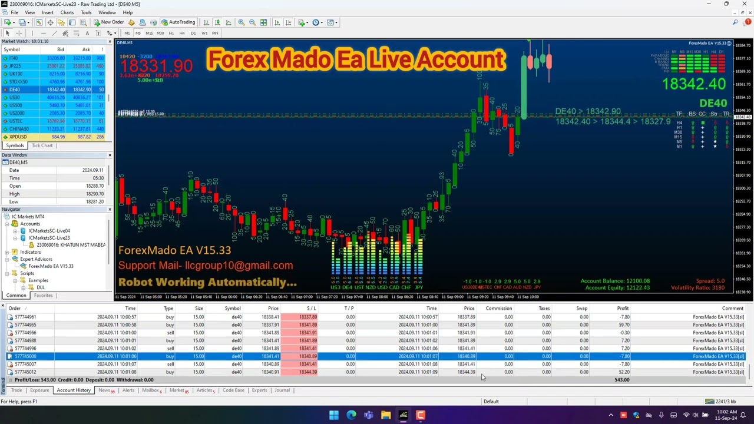Select the DE40 row in Market Watch
Image resolution: width=754 pixels, height=424 pixels.
pos(53,90)
